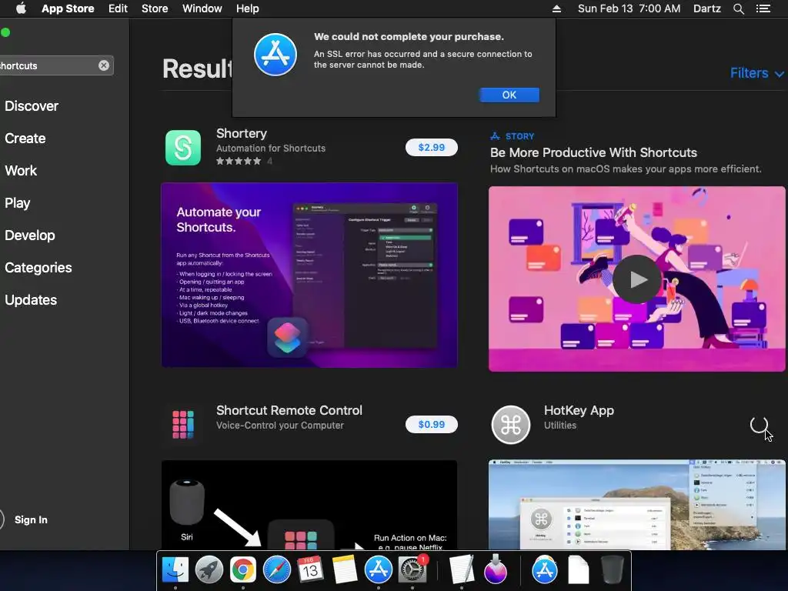
Task: Select Categories in the sidebar
Action: click(38, 267)
